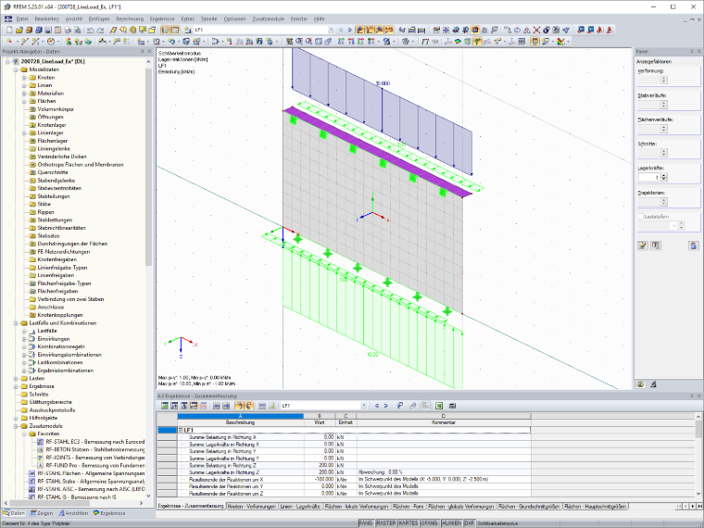
Task: Click the Excel export icon in results table toolbar
Action: click(x=439, y=406)
